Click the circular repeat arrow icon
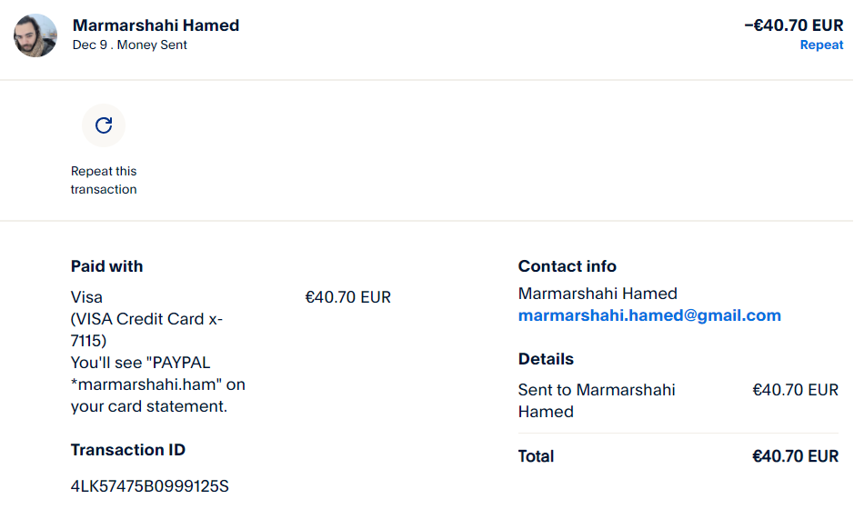 (x=104, y=125)
